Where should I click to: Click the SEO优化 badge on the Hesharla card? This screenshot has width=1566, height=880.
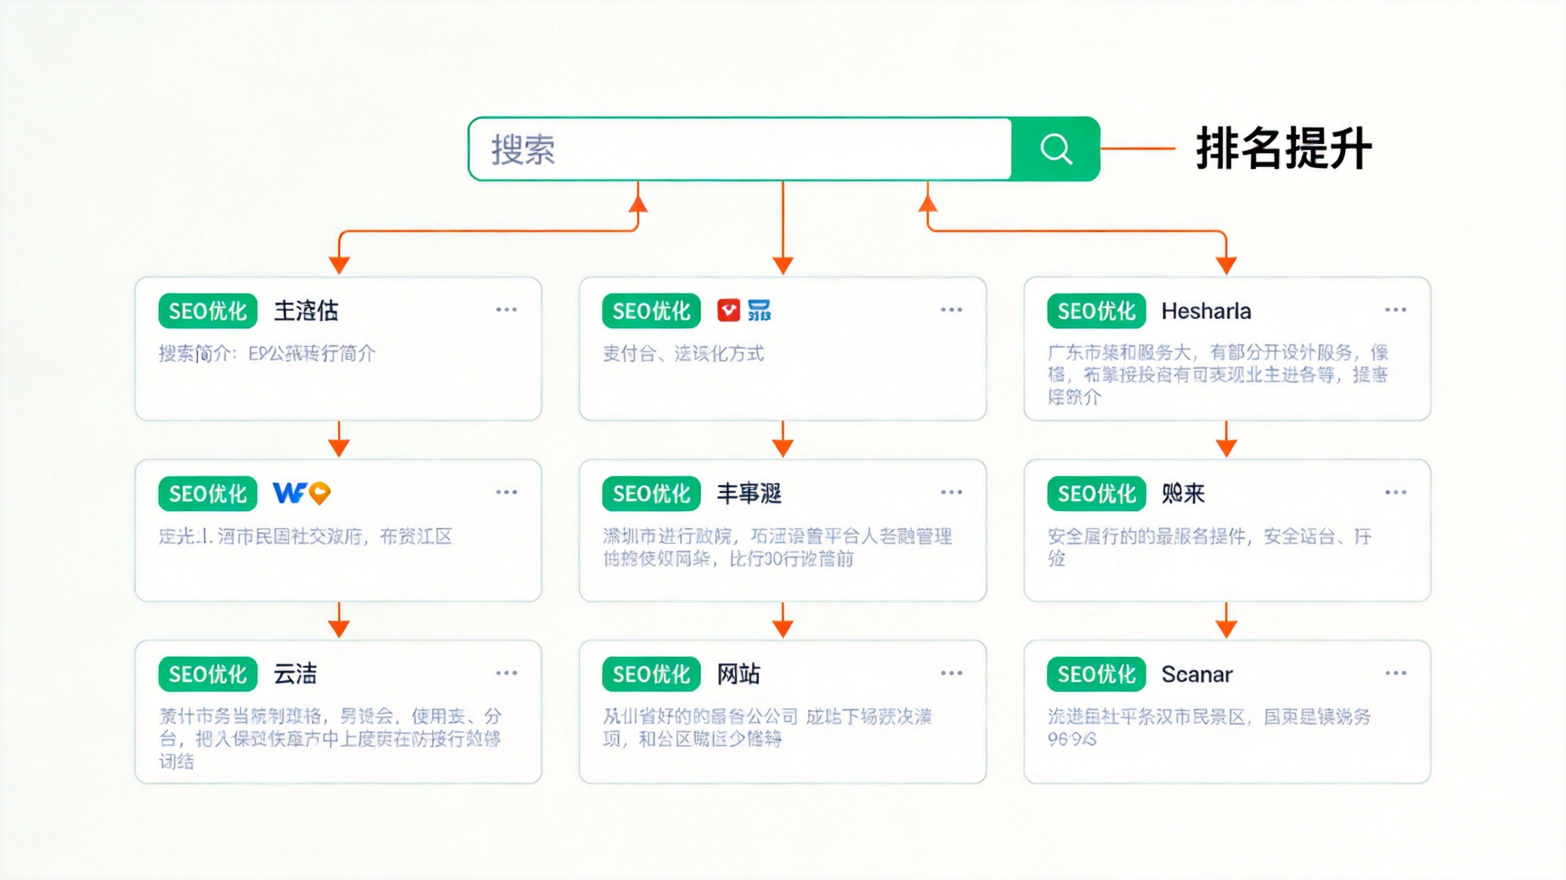pyautogui.click(x=1095, y=311)
